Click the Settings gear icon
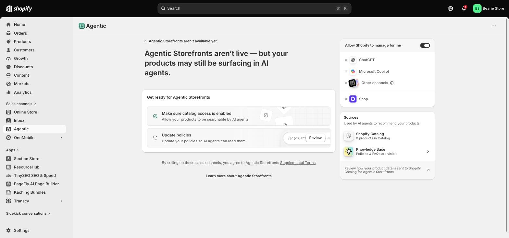Viewport: 509px width, 238px height. click(x=8, y=231)
